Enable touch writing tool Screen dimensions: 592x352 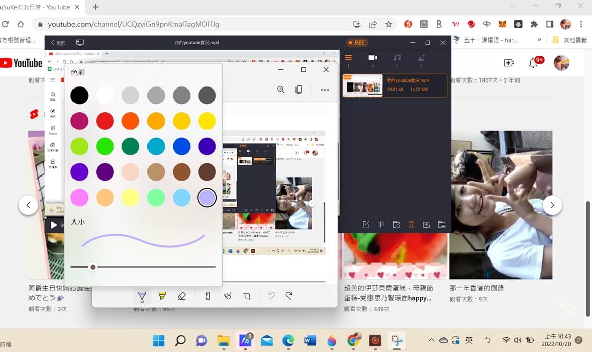[x=228, y=296]
